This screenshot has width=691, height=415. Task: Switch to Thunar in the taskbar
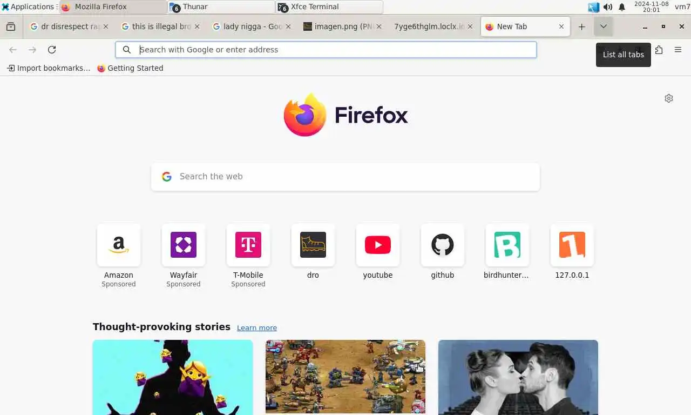click(x=221, y=7)
